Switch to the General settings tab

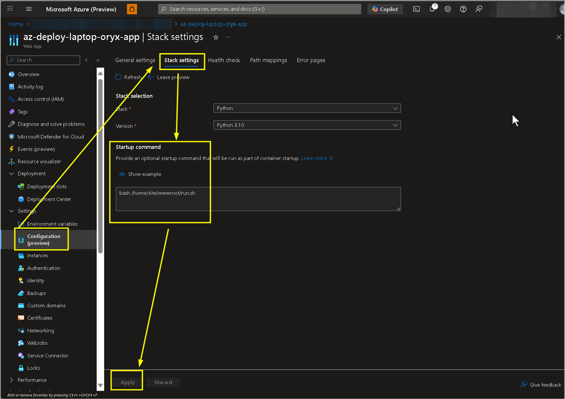click(x=135, y=60)
